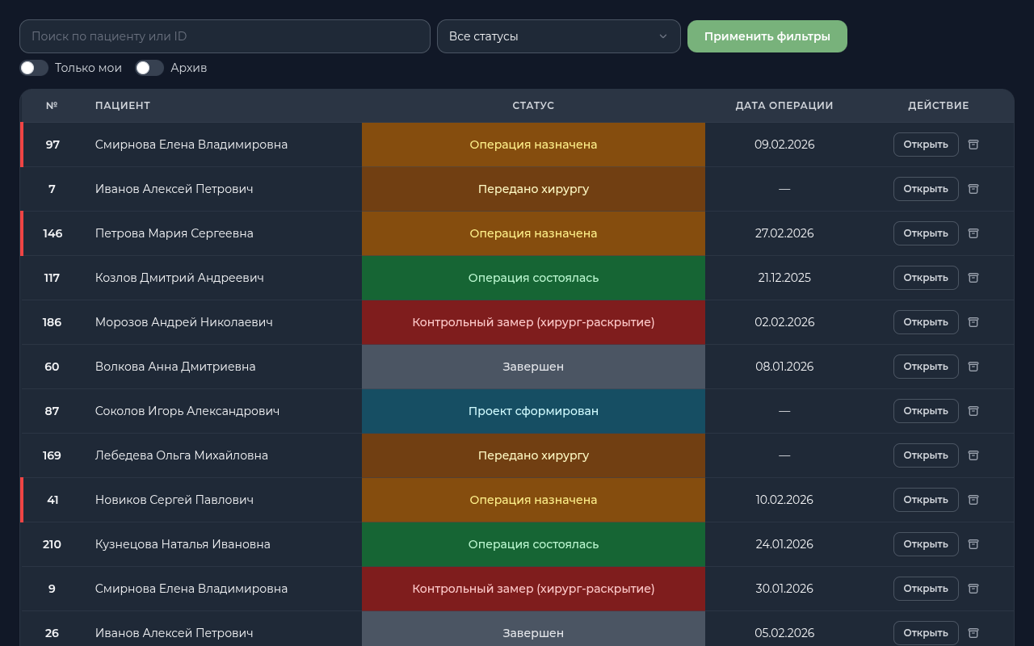Archive Козлов Дмитрий Андреевич's record

coord(973,278)
